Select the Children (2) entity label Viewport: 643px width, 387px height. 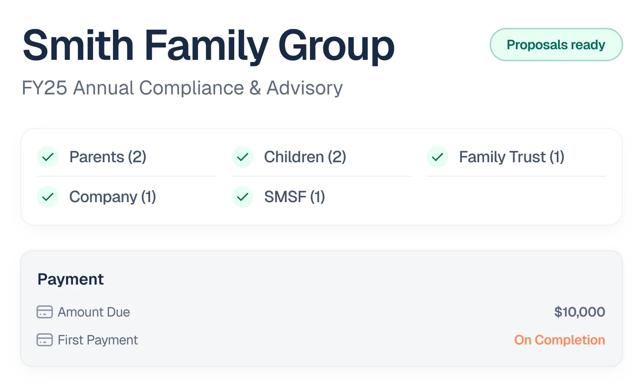(305, 157)
